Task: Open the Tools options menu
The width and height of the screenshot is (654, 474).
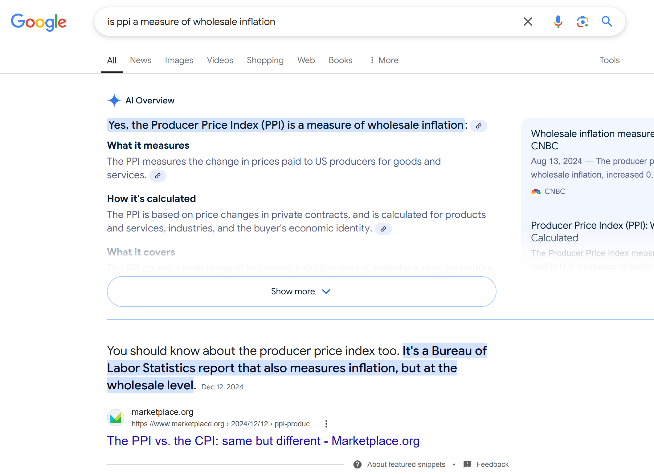Action: pos(609,60)
